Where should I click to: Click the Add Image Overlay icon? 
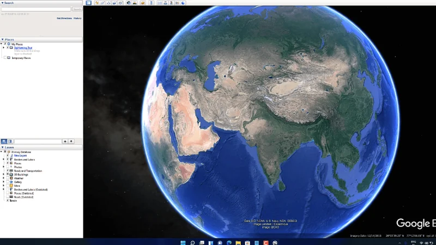coord(114,3)
